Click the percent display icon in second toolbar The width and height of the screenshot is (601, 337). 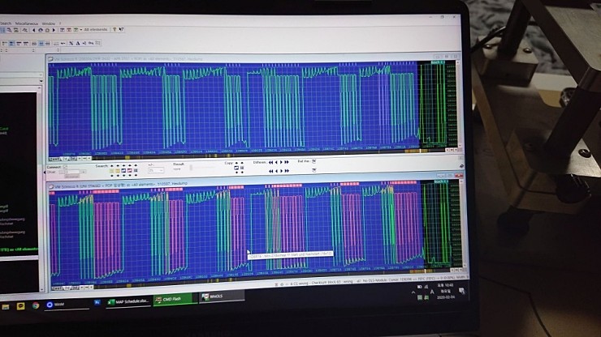tap(71, 43)
